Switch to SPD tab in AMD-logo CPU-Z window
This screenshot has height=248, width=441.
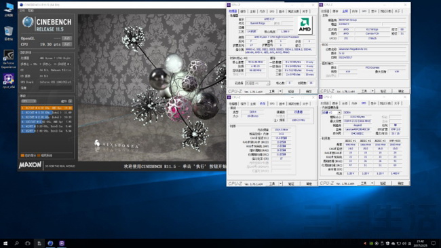click(x=272, y=12)
